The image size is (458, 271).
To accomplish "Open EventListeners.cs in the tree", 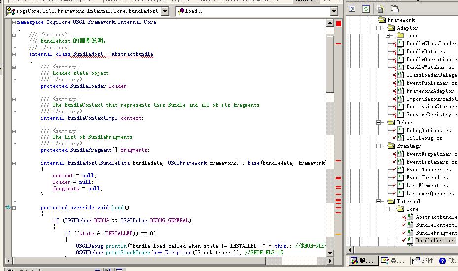I will click(x=432, y=162).
